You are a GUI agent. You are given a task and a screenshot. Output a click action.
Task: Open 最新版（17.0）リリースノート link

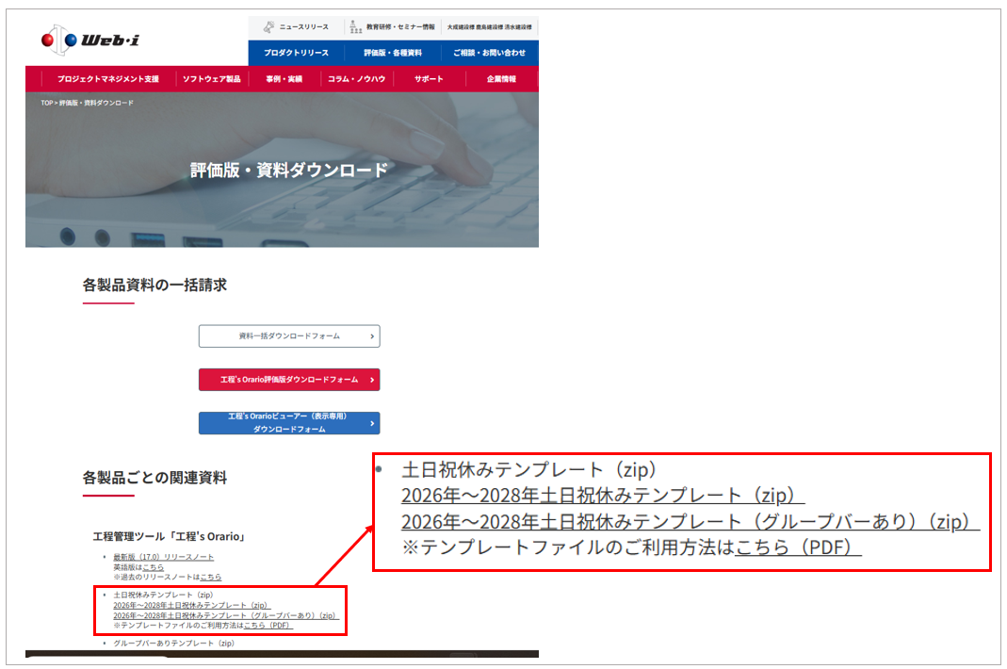(164, 558)
